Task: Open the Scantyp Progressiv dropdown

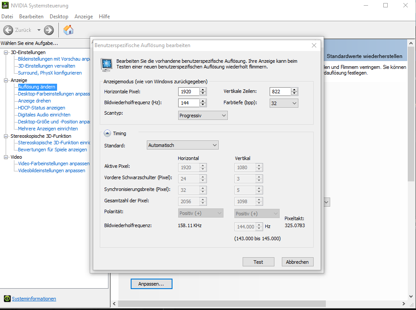Action: click(x=203, y=116)
